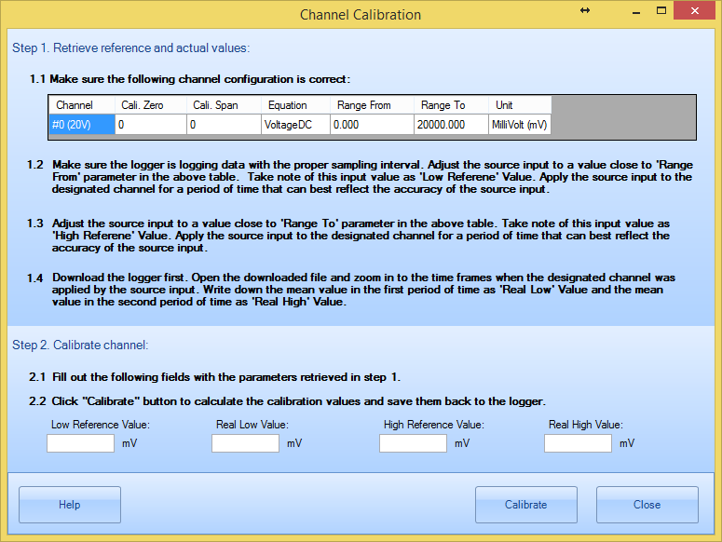
Task: Click into the Real High Value field
Action: coord(578,443)
